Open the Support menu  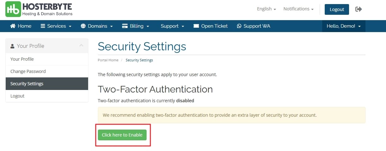[x=172, y=26]
